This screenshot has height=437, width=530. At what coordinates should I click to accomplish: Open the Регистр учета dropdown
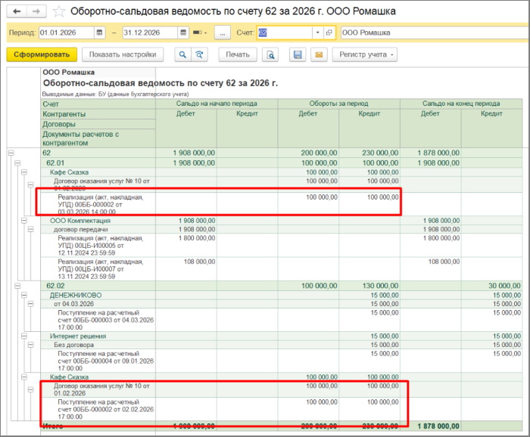(x=367, y=54)
